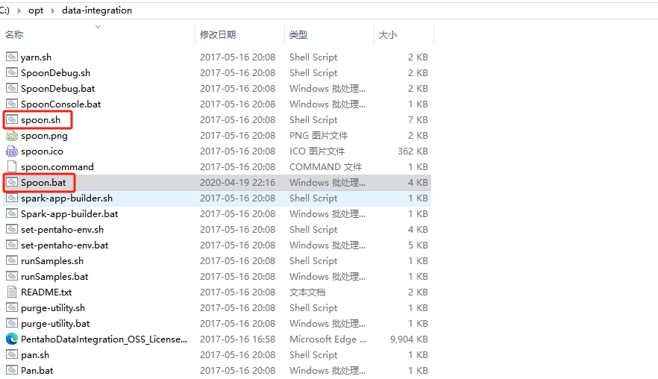
Task: Expand the arrow between opt and data-integration
Action: click(x=53, y=10)
